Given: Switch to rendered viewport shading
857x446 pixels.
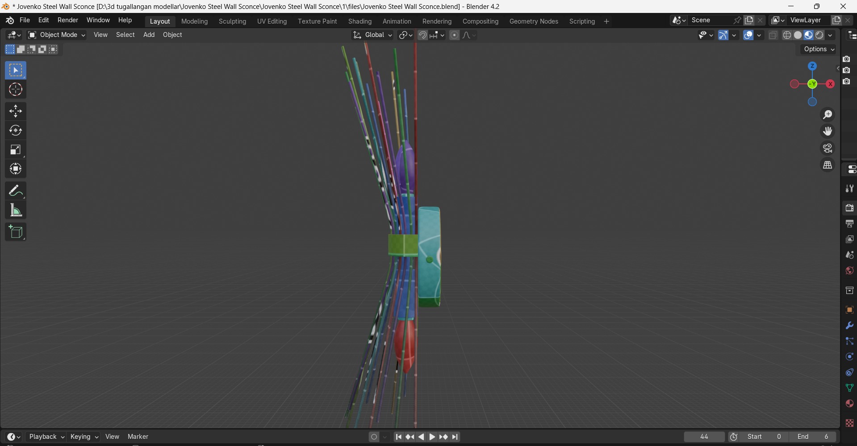Looking at the screenshot, I should tap(819, 35).
